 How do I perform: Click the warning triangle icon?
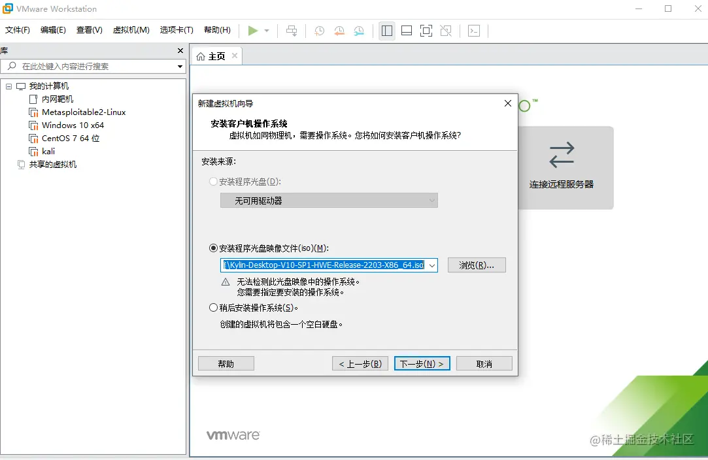[x=226, y=282]
